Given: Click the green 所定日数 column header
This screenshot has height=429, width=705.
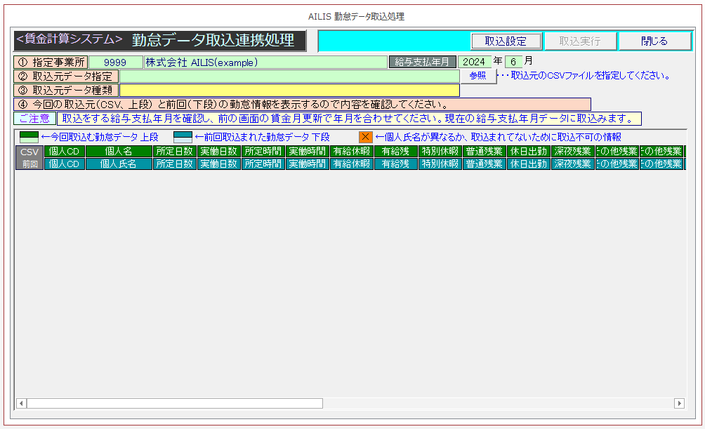Looking at the screenshot, I should tap(174, 151).
